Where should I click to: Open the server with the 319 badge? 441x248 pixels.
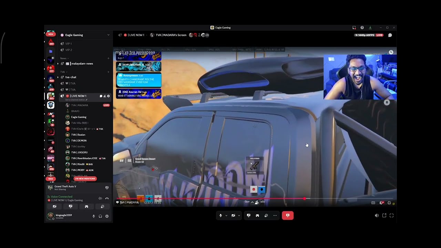click(51, 87)
